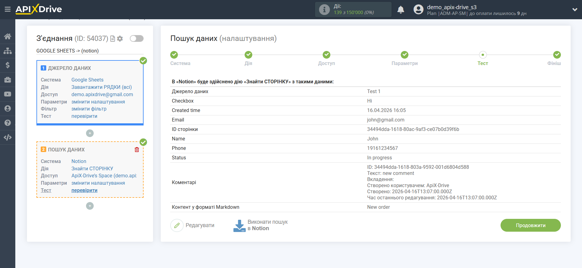Viewport: 582px width, 268px height.
Task: Open the hamburger menu
Action: tap(8, 9)
